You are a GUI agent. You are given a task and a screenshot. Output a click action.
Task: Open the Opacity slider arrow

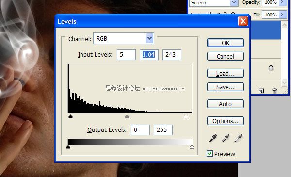click(x=282, y=2)
